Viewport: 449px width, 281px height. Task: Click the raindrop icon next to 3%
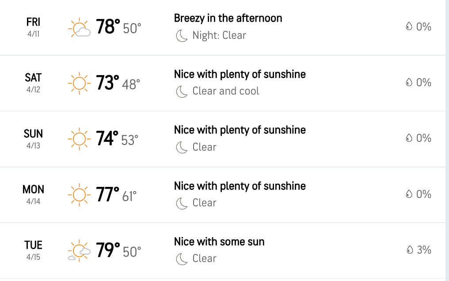pos(410,250)
